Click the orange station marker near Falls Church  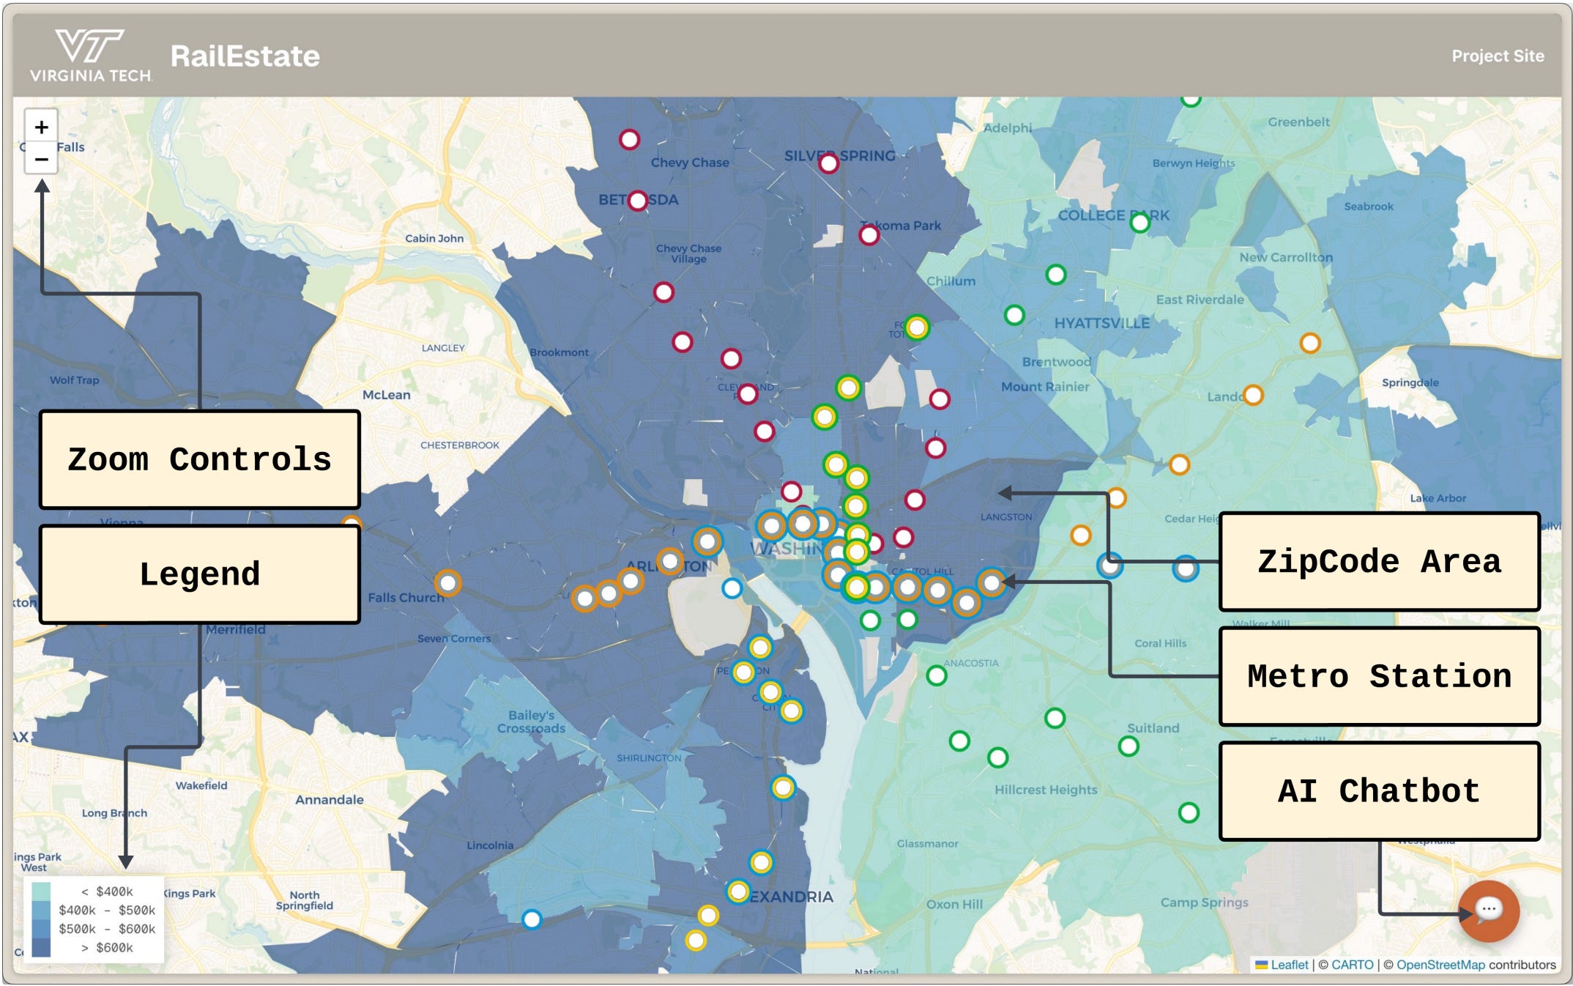pyautogui.click(x=447, y=584)
